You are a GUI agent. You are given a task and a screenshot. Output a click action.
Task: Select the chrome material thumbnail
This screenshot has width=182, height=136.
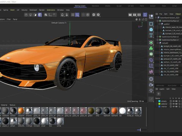(x=29, y=111)
